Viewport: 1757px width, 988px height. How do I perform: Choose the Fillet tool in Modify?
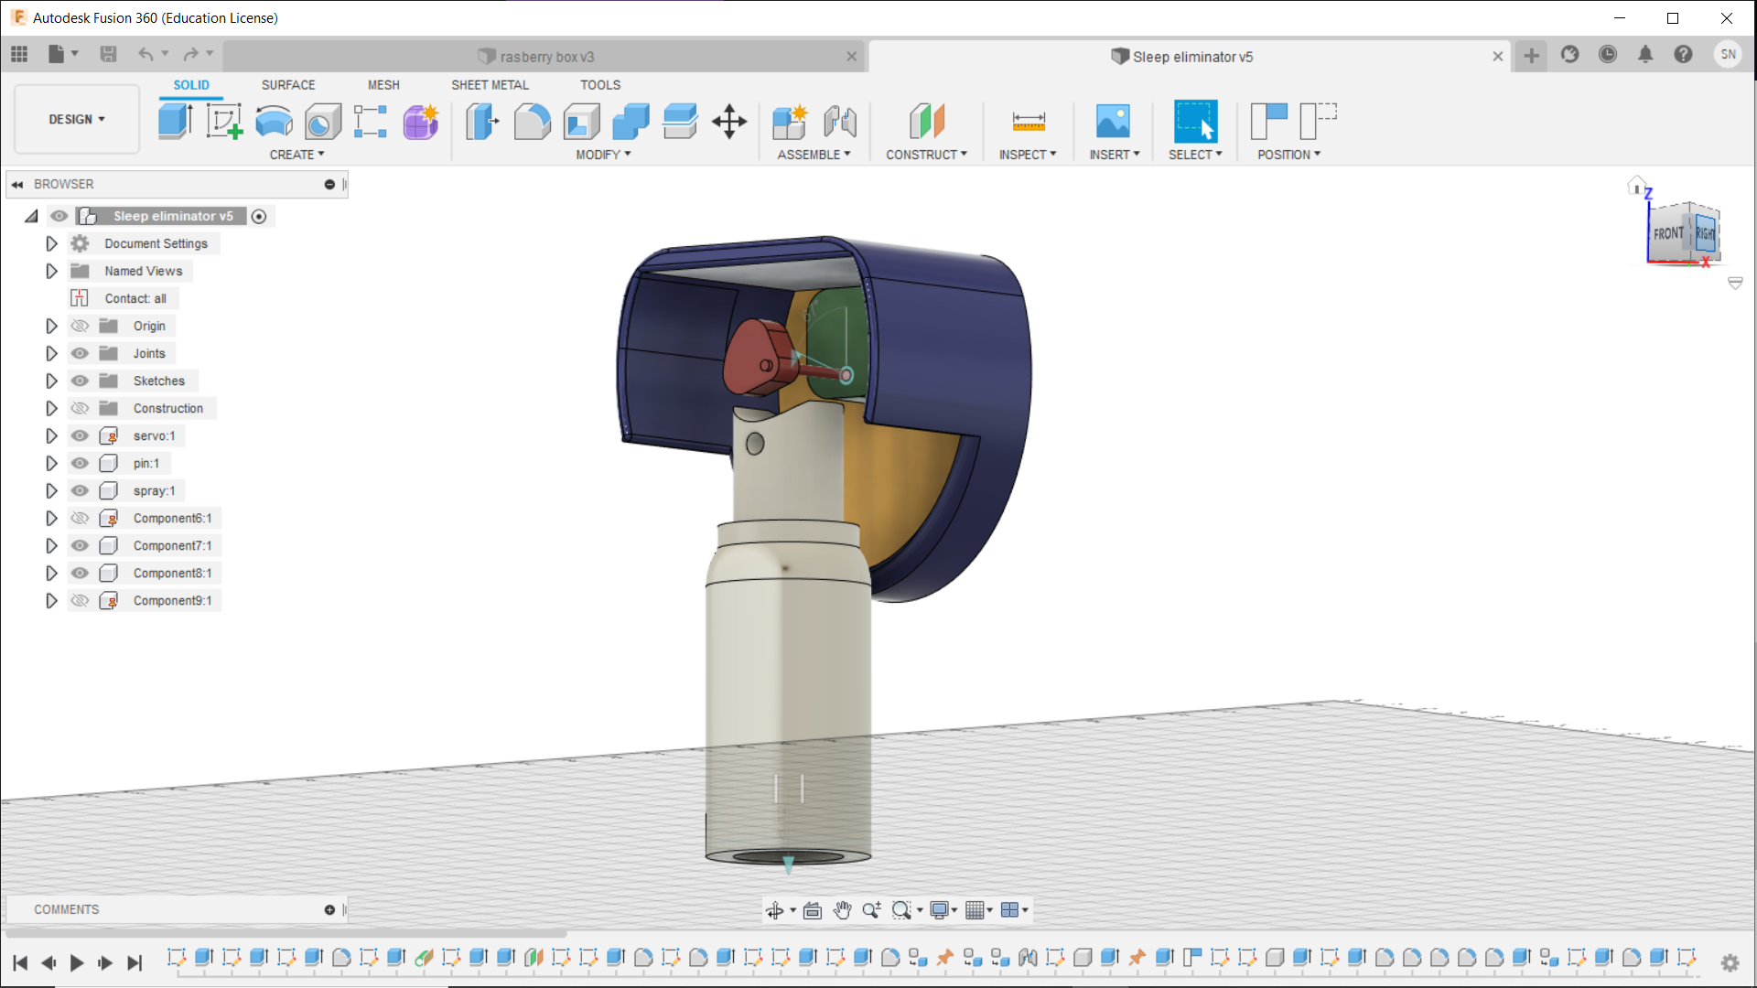[532, 121]
